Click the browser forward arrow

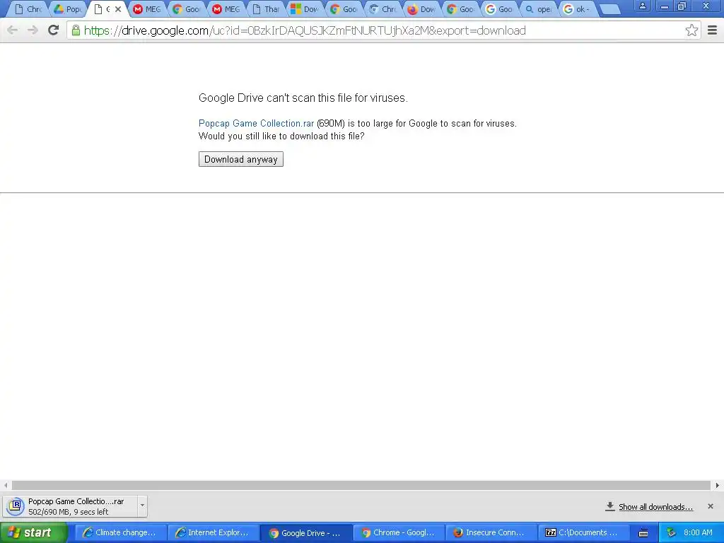33,30
